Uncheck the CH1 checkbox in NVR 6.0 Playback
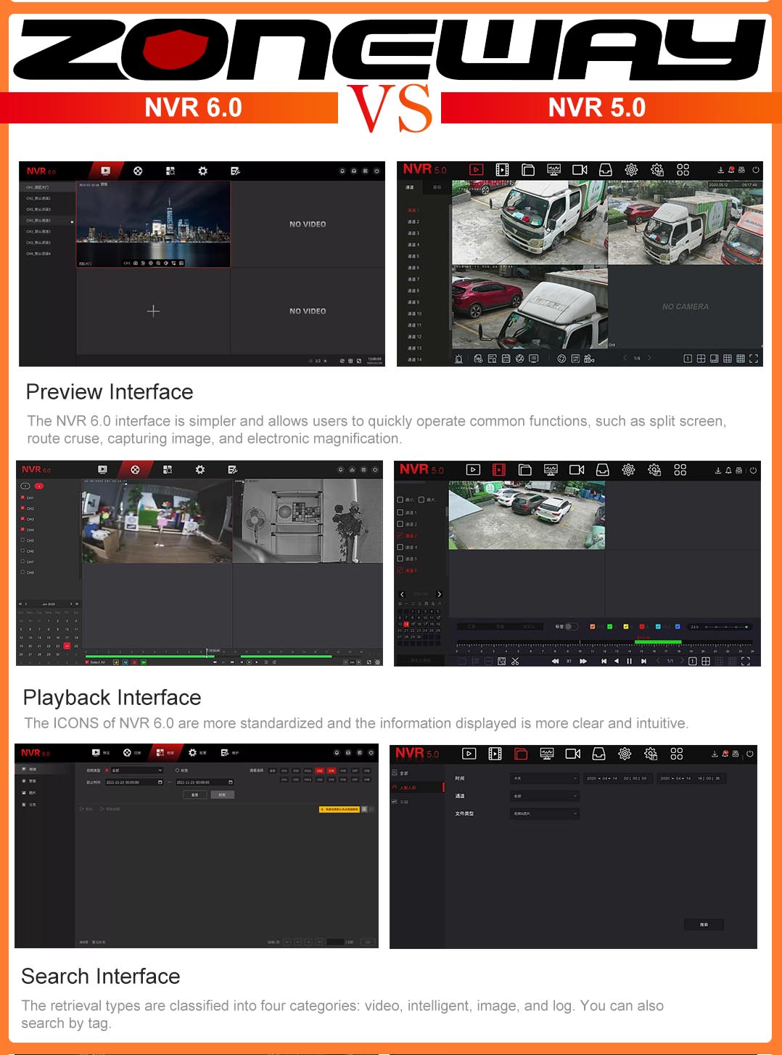Screen dimensions: 782x1055 [22, 498]
